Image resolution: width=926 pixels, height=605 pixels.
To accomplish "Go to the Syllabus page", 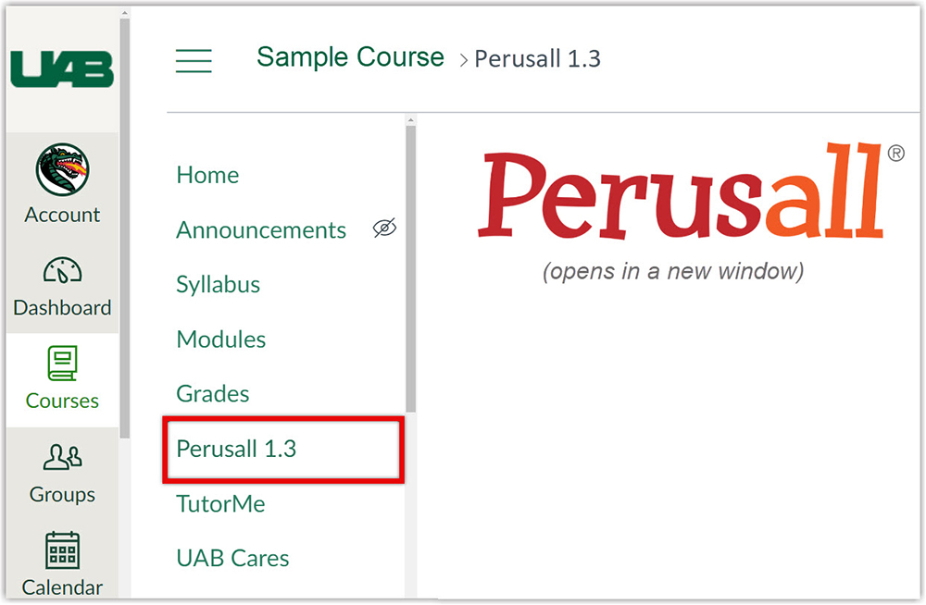I will point(219,285).
